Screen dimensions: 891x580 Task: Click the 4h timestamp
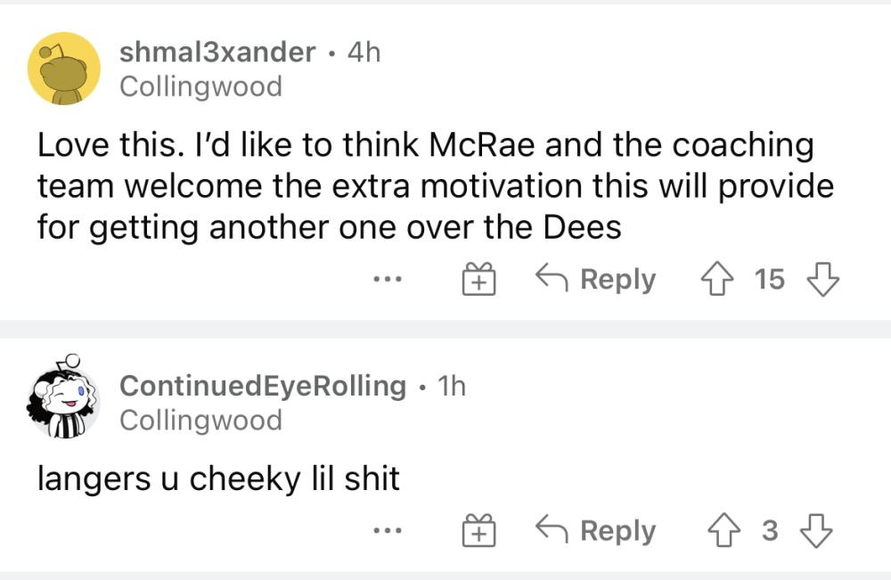364,53
